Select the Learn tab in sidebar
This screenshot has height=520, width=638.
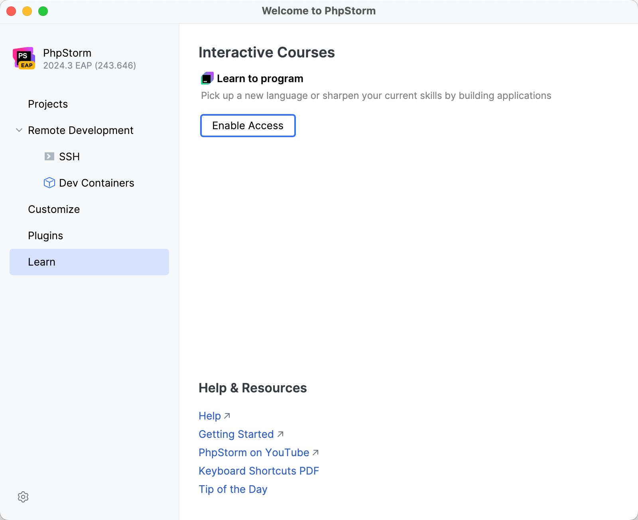(x=42, y=262)
